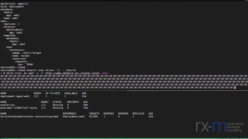
Task: Click the 'name: target' line
Action: [21, 56]
